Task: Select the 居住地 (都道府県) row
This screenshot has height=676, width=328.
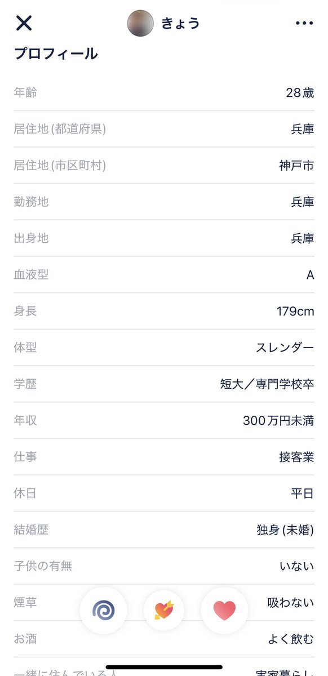Action: pyautogui.click(x=164, y=129)
